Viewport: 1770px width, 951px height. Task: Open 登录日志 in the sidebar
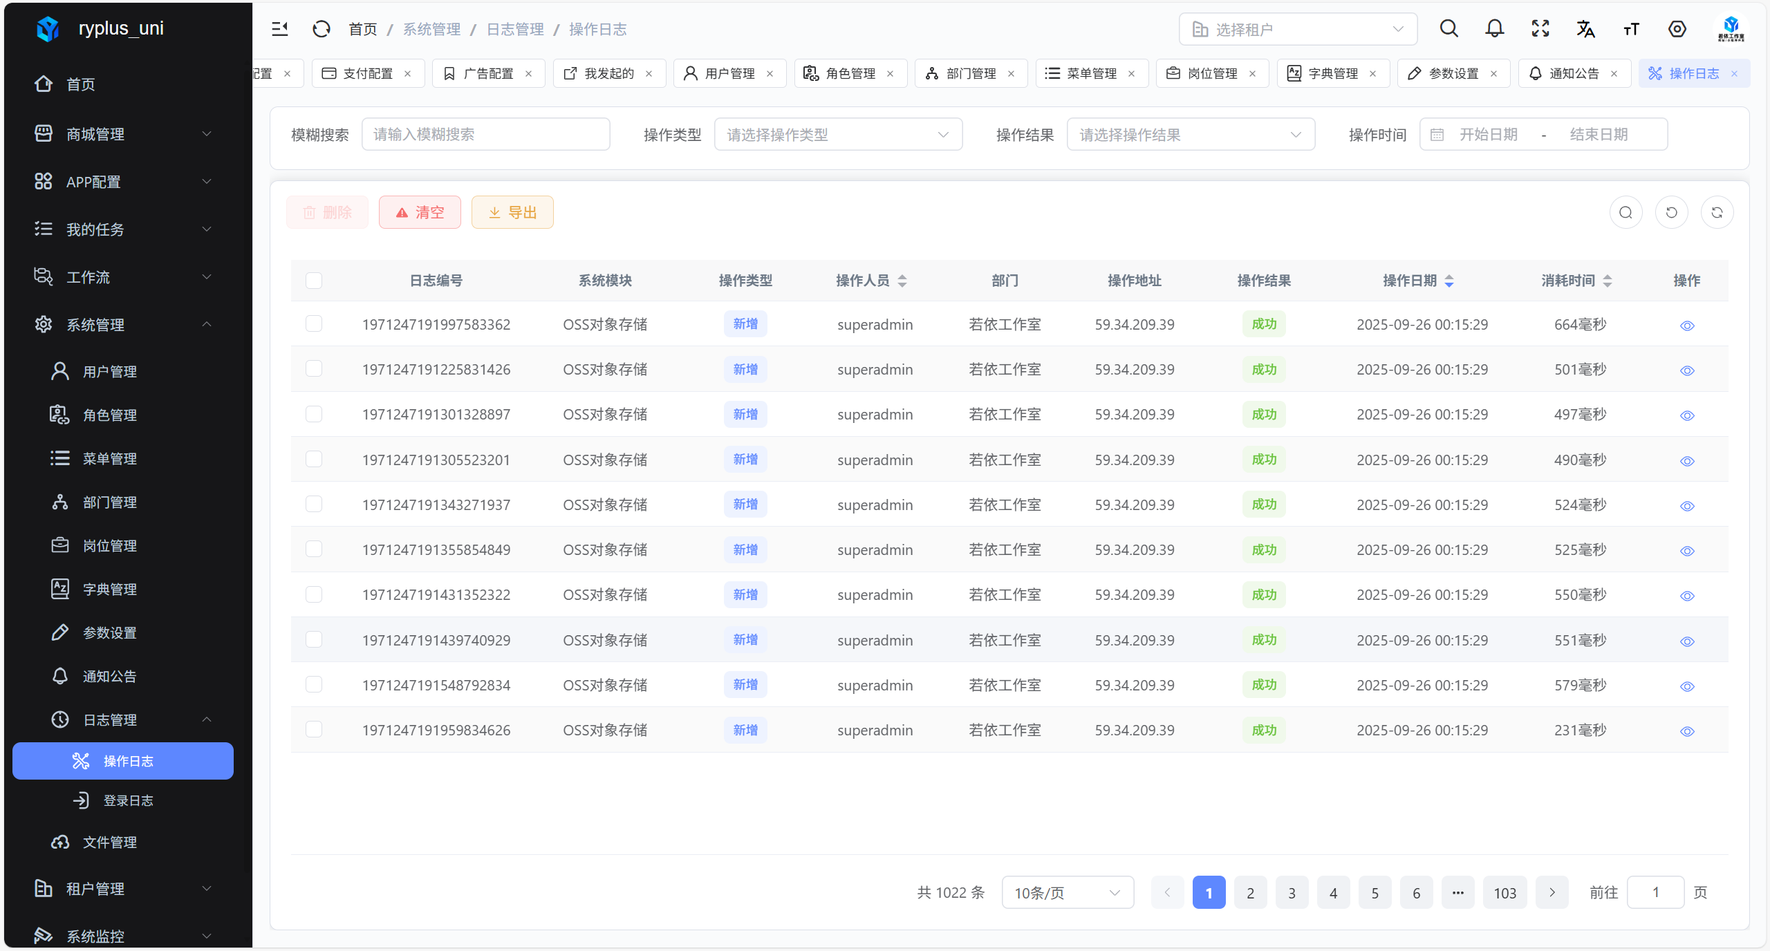tap(128, 800)
